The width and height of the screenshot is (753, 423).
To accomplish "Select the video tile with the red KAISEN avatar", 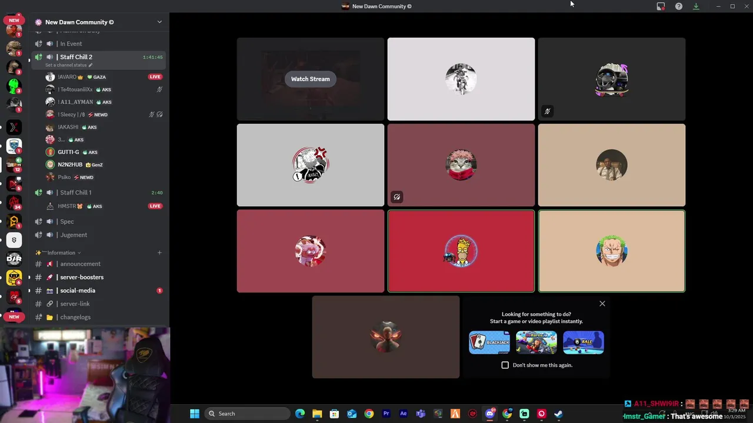I will point(310,165).
